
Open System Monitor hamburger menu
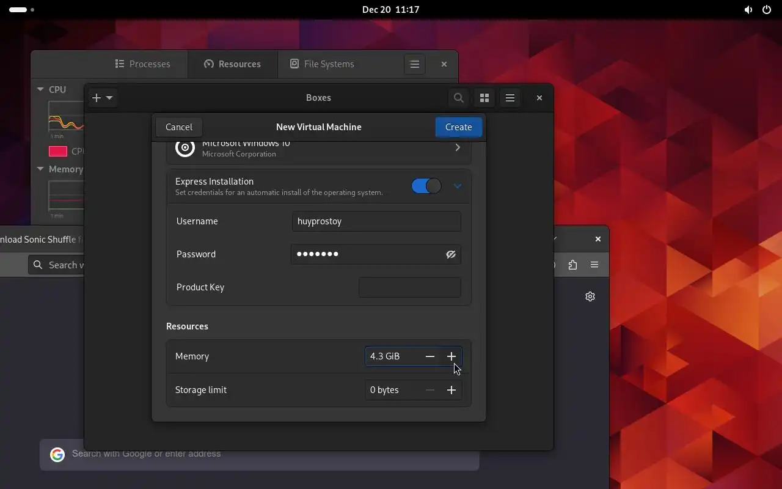[414, 64]
